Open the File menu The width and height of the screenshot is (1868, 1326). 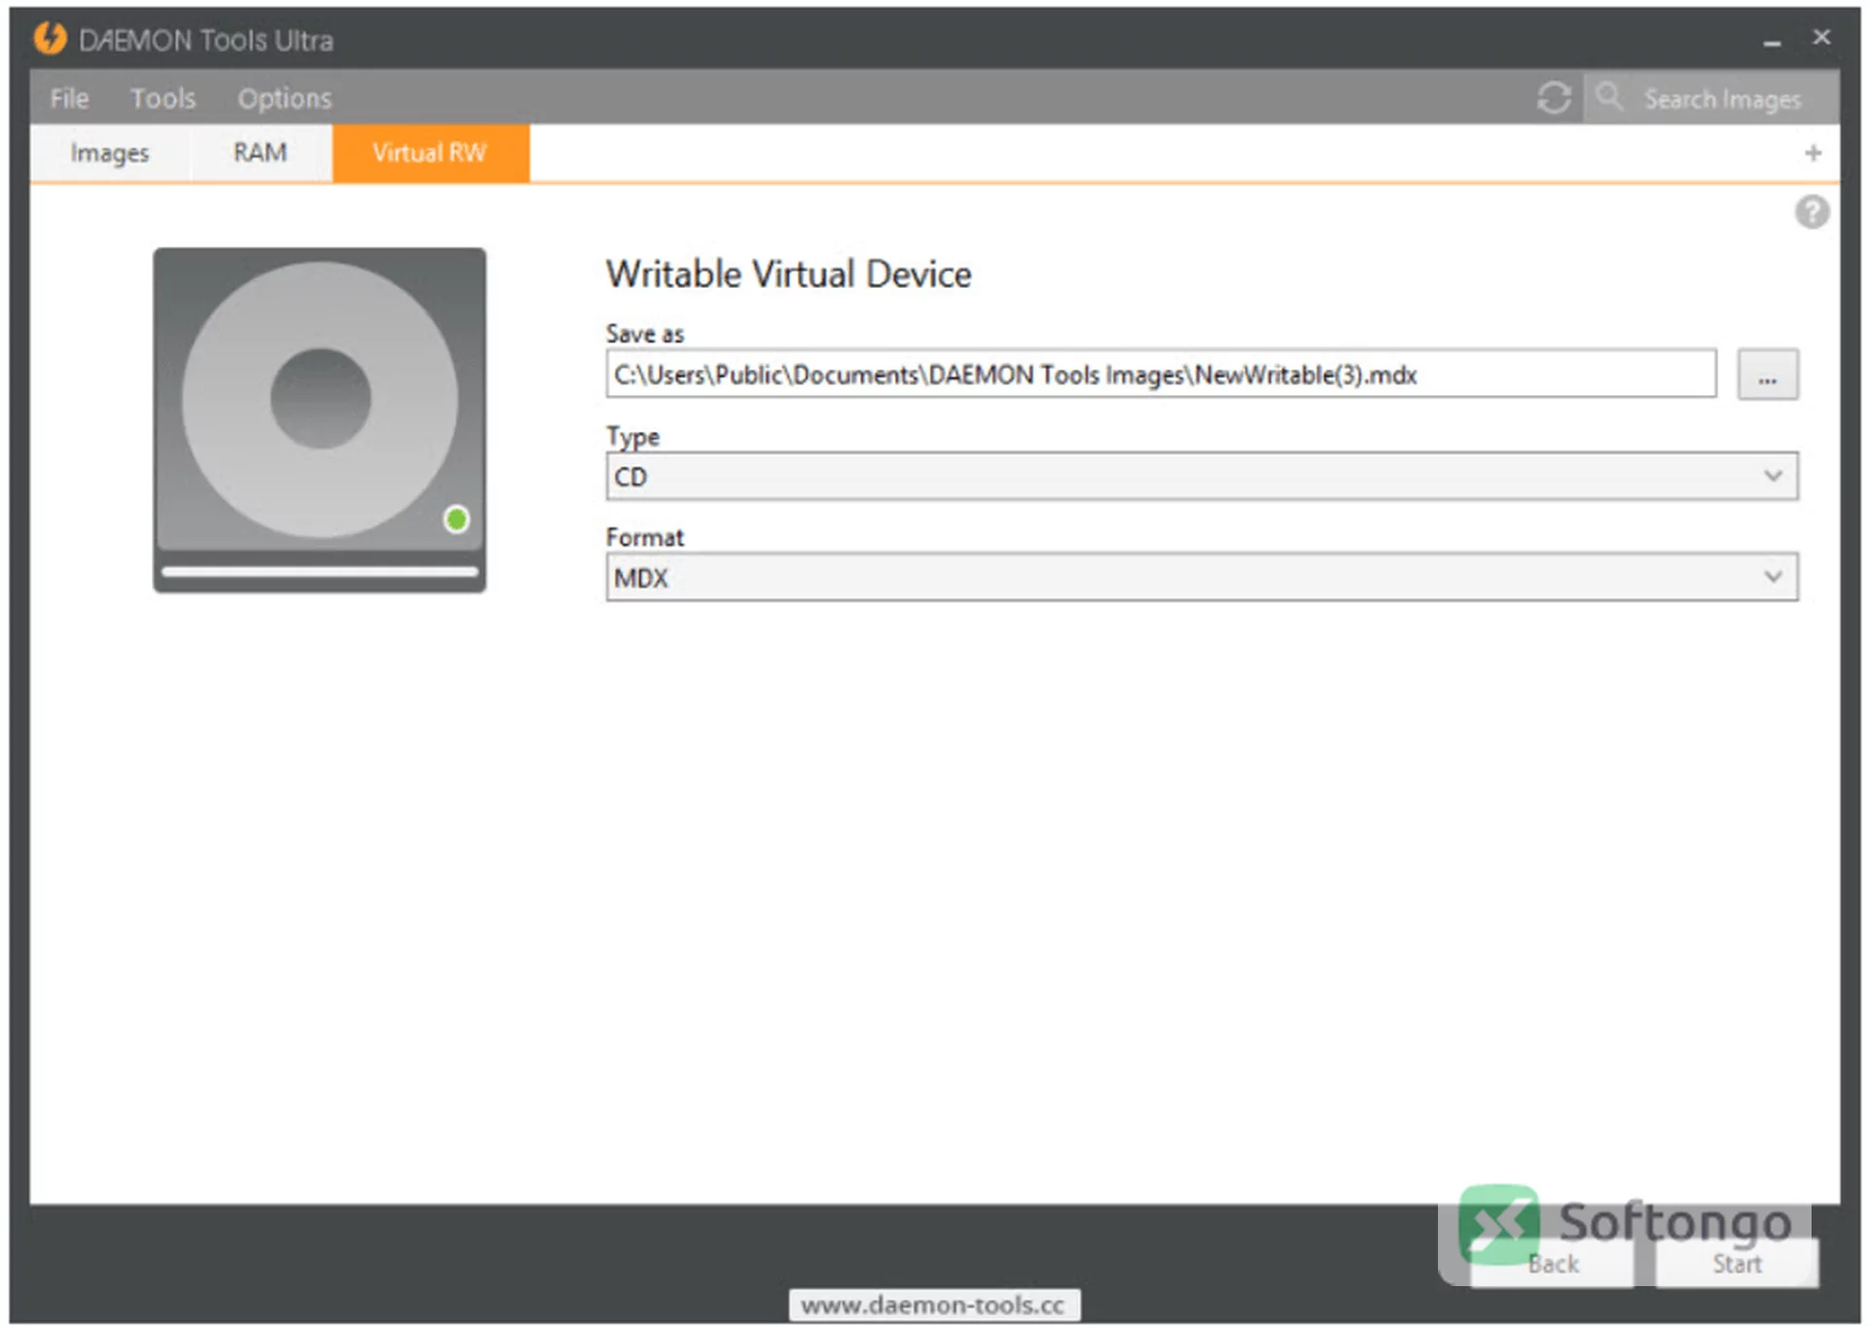69,98
